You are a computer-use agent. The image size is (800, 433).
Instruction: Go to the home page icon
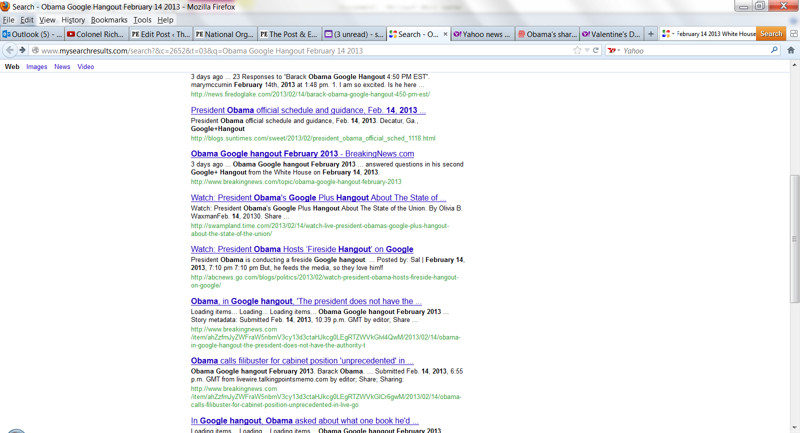click(x=791, y=50)
